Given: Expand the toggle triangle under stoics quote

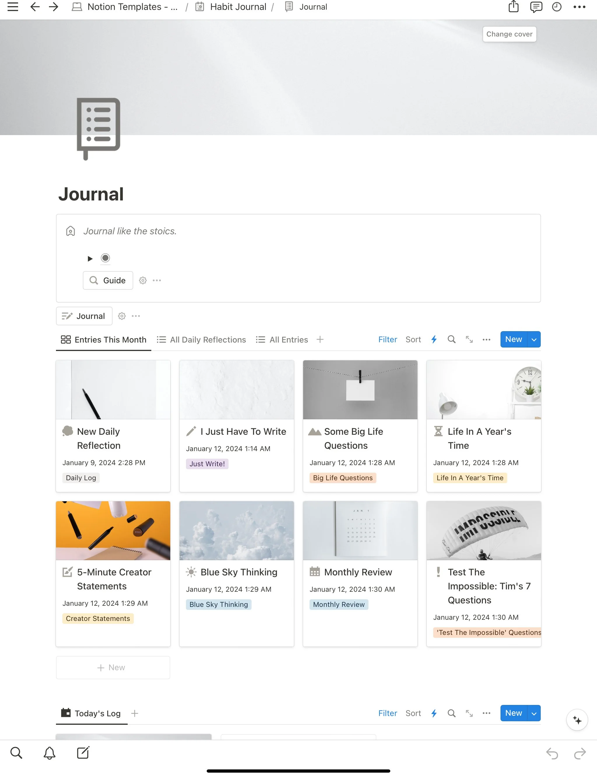Looking at the screenshot, I should pyautogui.click(x=90, y=259).
